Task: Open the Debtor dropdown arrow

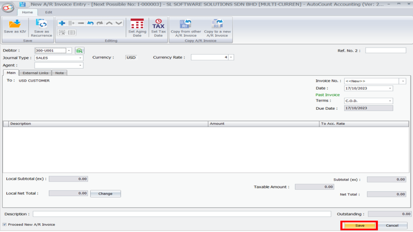Action: (x=69, y=51)
